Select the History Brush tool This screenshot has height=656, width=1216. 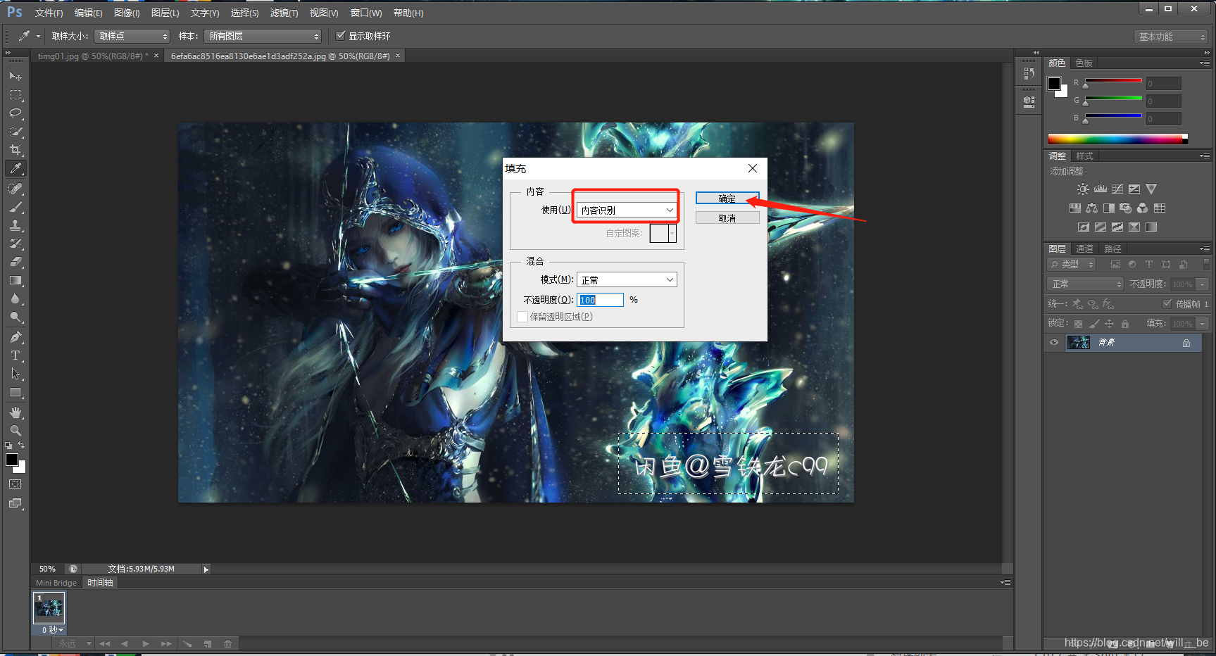click(x=15, y=244)
